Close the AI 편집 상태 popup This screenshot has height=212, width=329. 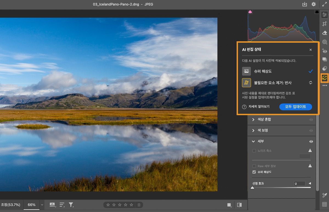pyautogui.click(x=311, y=50)
